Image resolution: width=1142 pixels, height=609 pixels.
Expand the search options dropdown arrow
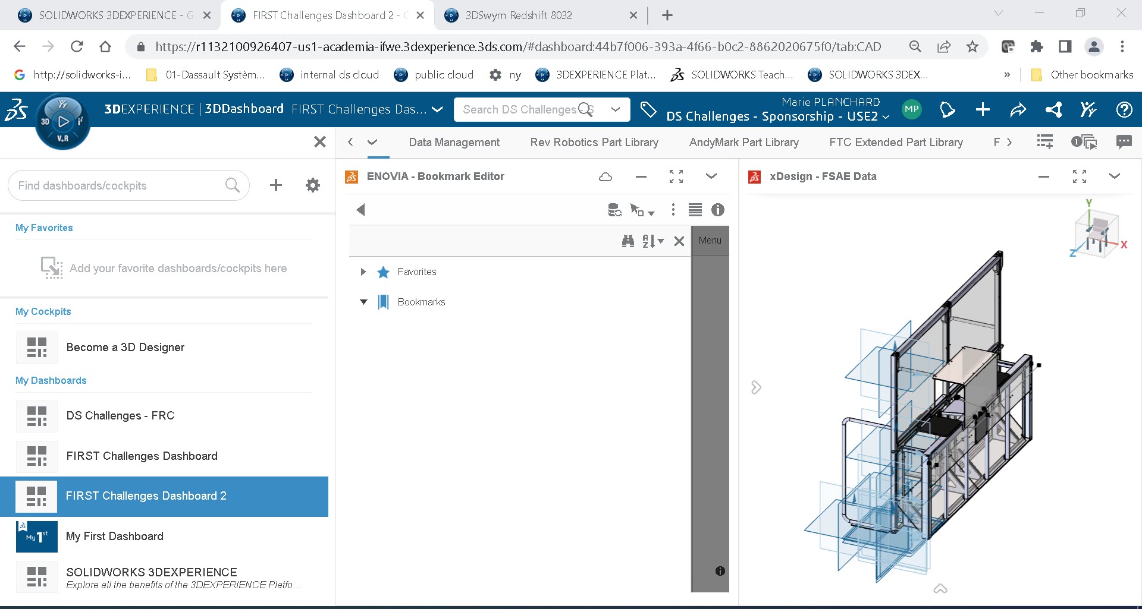(x=616, y=109)
